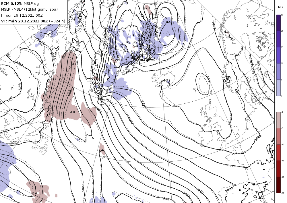The width and height of the screenshot is (287, 203).
Task: Click the '50' tick at top of blue legend
Action: click(x=282, y=15)
